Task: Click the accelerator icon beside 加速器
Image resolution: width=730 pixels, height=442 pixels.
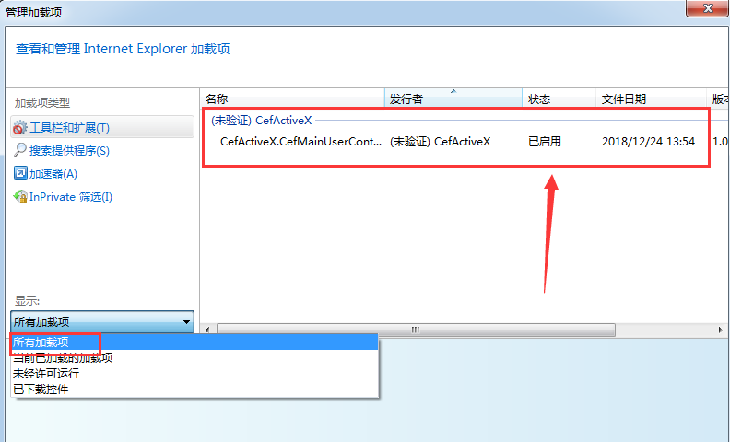Action: pos(20,173)
